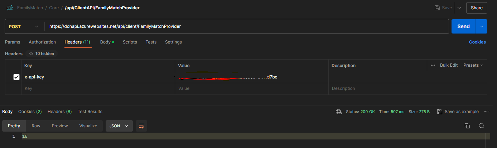
Task: Open the POST method dropdown
Action: click(x=24, y=26)
